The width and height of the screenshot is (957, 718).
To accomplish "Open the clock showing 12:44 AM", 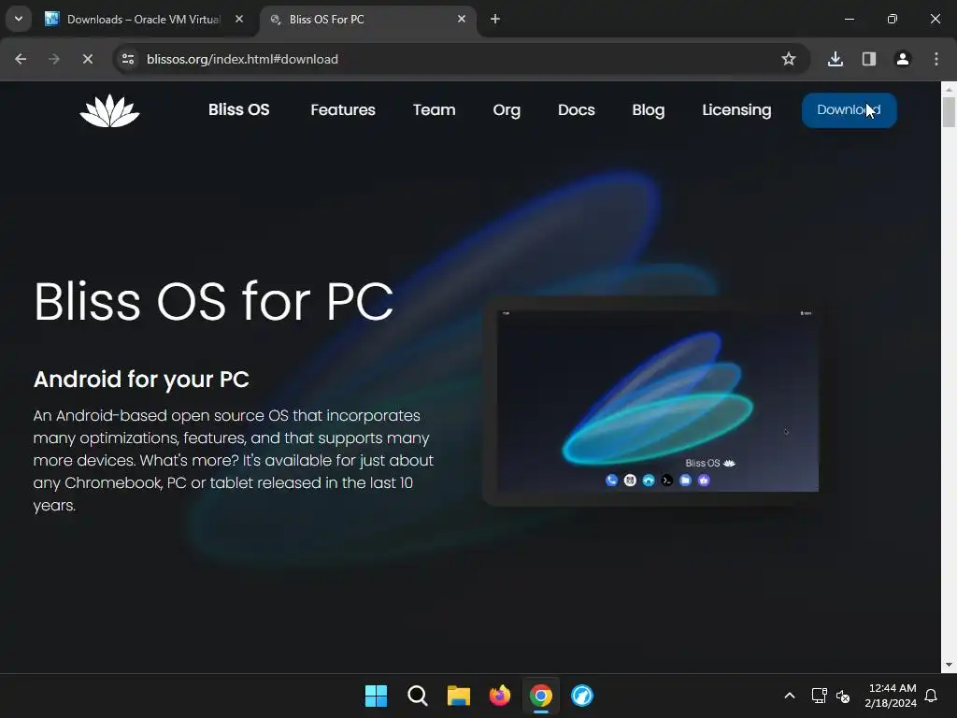I will coord(891,696).
